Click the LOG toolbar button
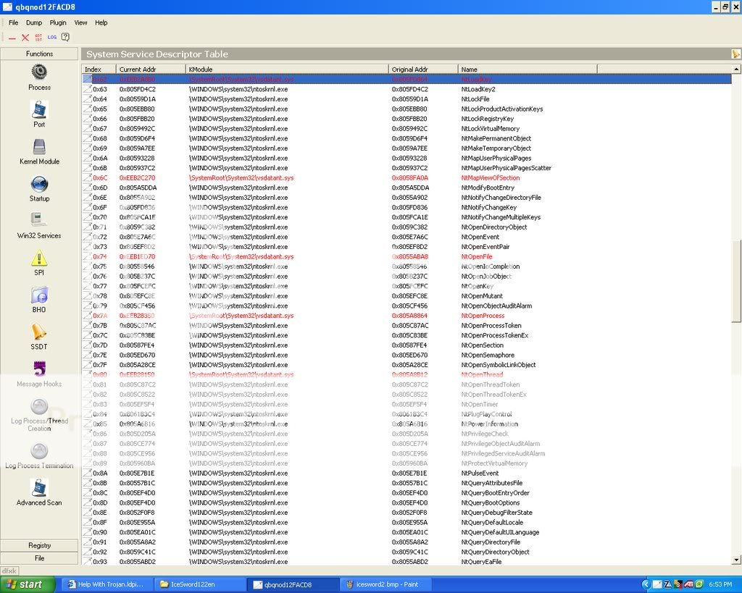This screenshot has width=742, height=593. pyautogui.click(x=52, y=37)
